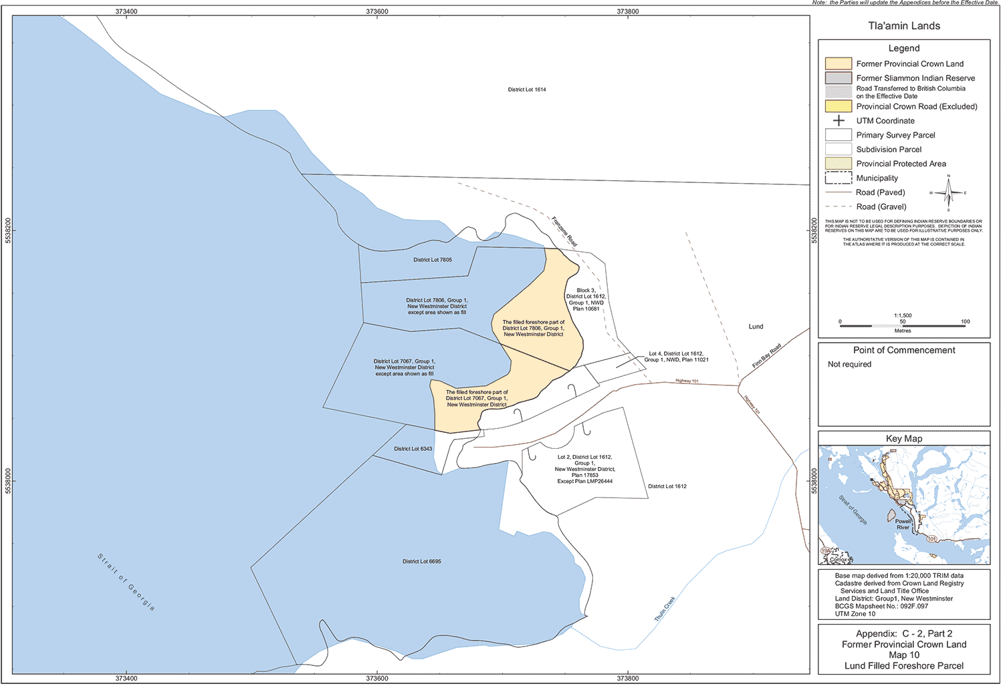Click the Strait of Georgia map label
Image resolution: width=1003 pixels, height=686 pixels.
pyautogui.click(x=126, y=582)
